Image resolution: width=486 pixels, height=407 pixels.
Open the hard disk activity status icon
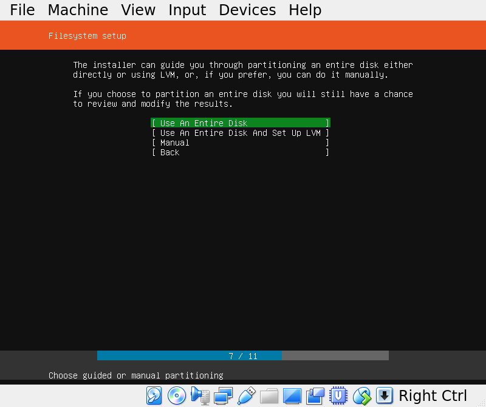click(154, 395)
